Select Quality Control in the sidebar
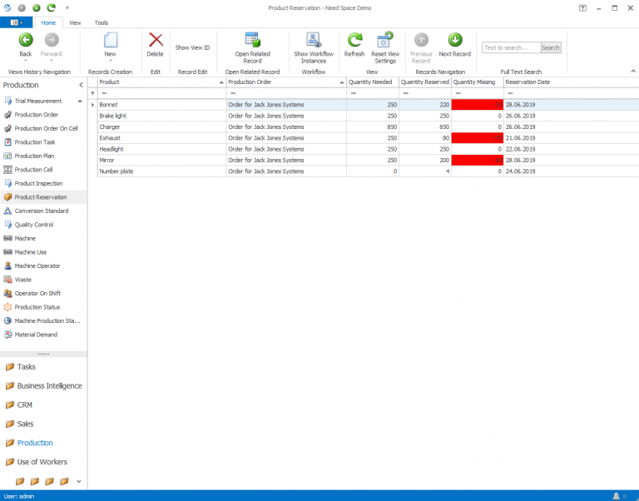Image resolution: width=639 pixels, height=501 pixels. pos(34,225)
